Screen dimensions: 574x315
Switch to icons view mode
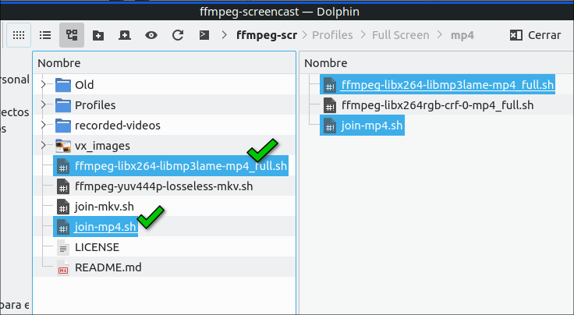(19, 35)
